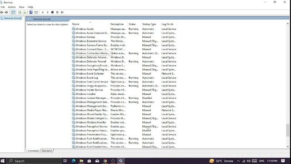The width and height of the screenshot is (291, 164).
Task: Select the Windows Camera Frame Server service
Action: (124, 45)
